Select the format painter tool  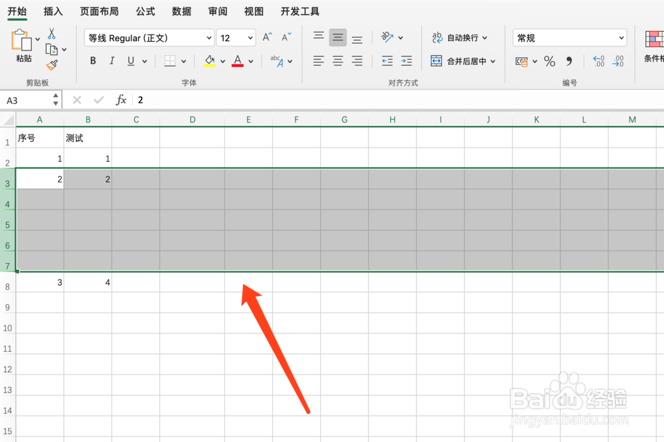[52, 65]
